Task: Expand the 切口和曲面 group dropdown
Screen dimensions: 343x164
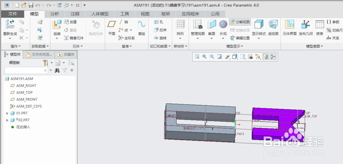Action: pos(160,46)
